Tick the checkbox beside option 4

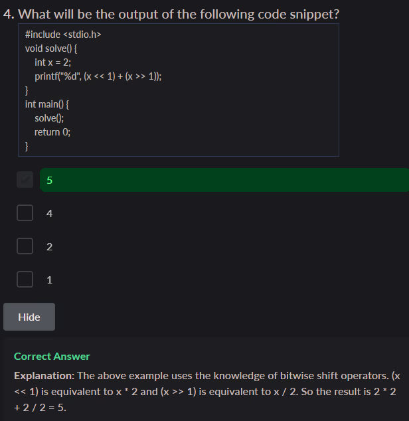click(25, 213)
